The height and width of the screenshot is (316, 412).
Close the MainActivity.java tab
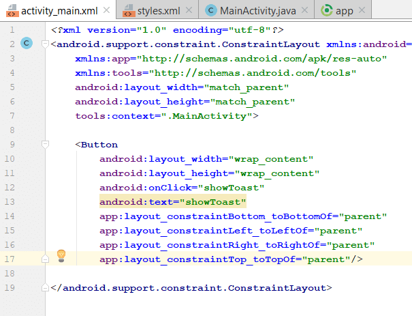(304, 10)
